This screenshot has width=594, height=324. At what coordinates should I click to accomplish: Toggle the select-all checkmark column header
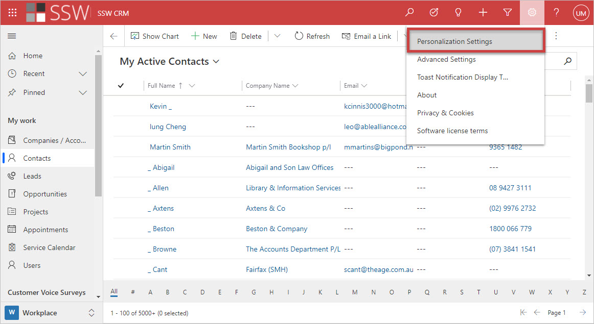121,86
